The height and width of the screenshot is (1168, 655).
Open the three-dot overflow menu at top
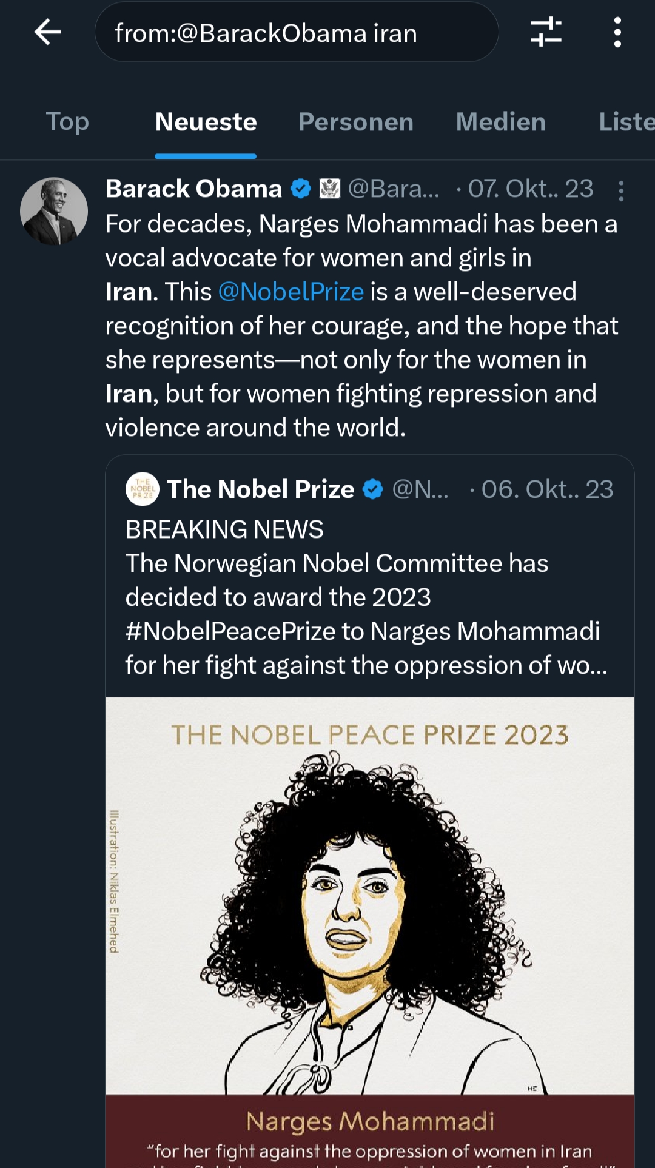tap(617, 32)
